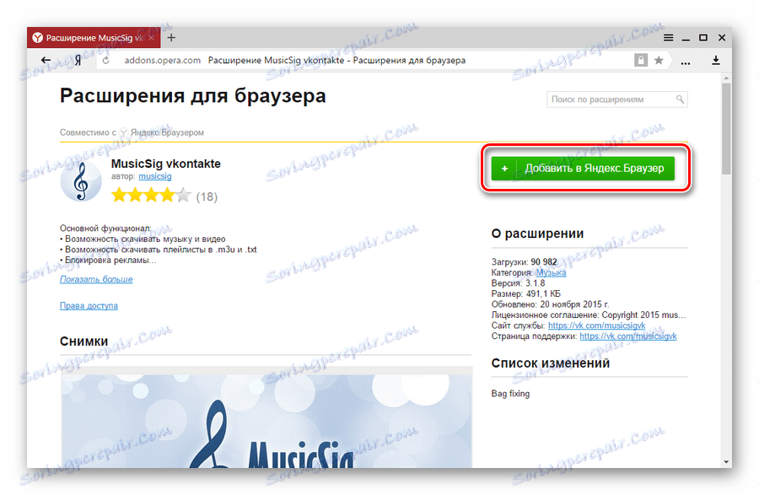Toggle the bookmark star for this page

(657, 60)
